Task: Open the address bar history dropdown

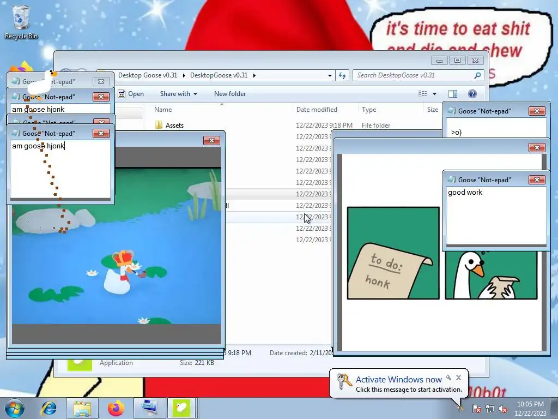Action: 330,75
